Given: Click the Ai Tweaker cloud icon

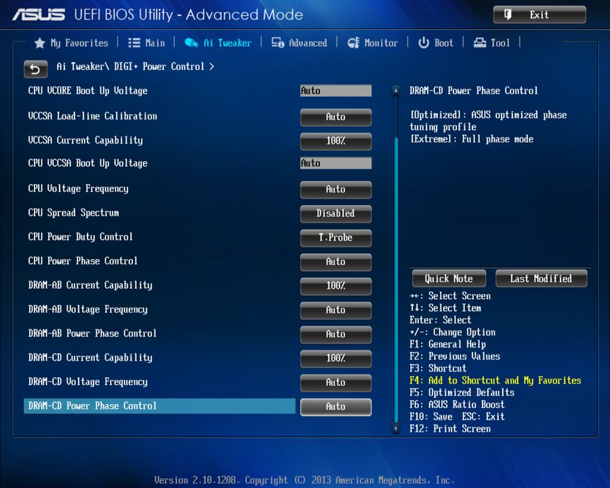Looking at the screenshot, I should pyautogui.click(x=191, y=42).
